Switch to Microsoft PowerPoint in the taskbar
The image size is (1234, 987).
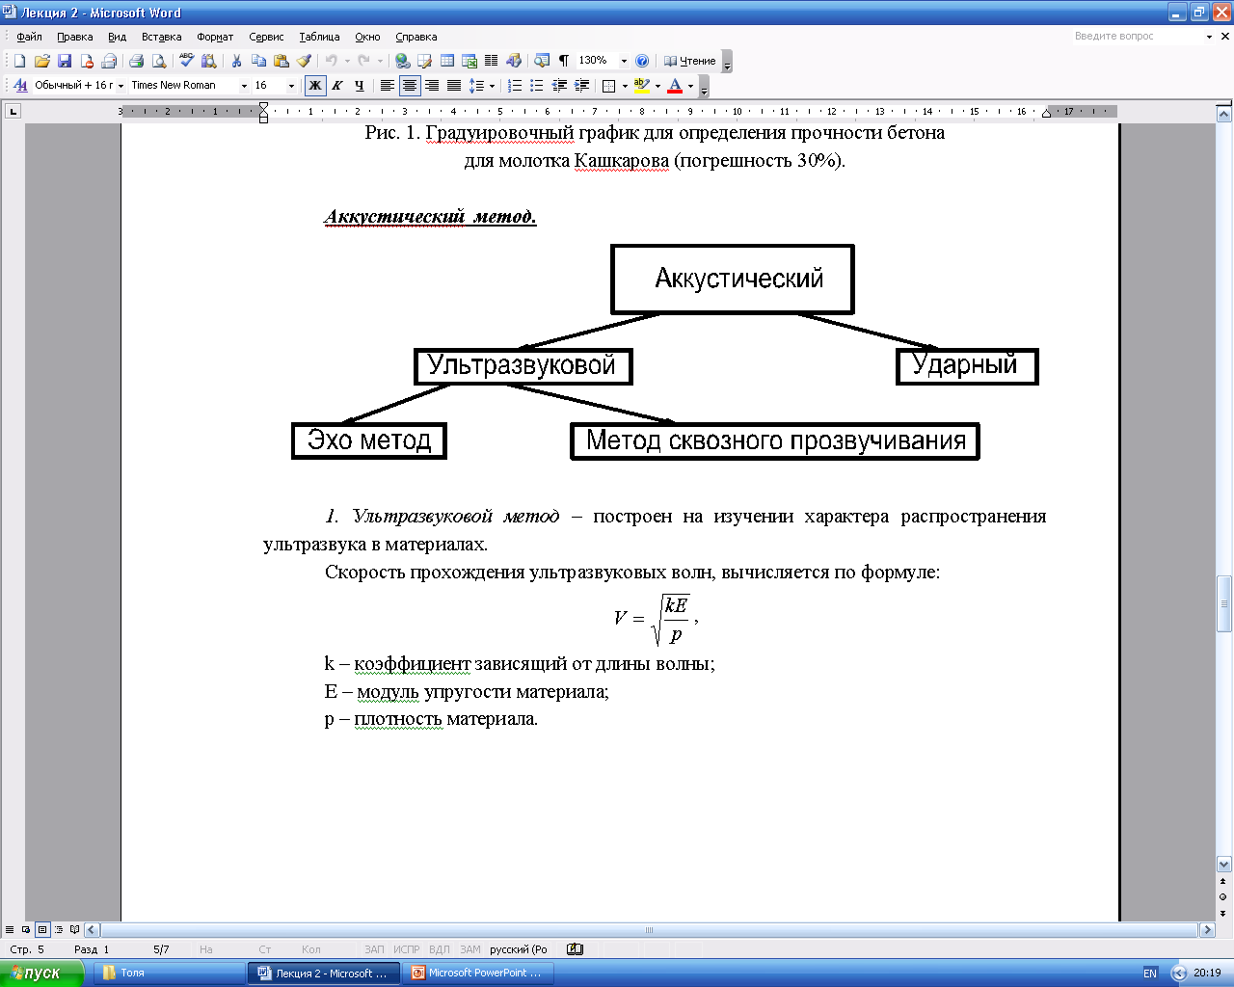[479, 973]
